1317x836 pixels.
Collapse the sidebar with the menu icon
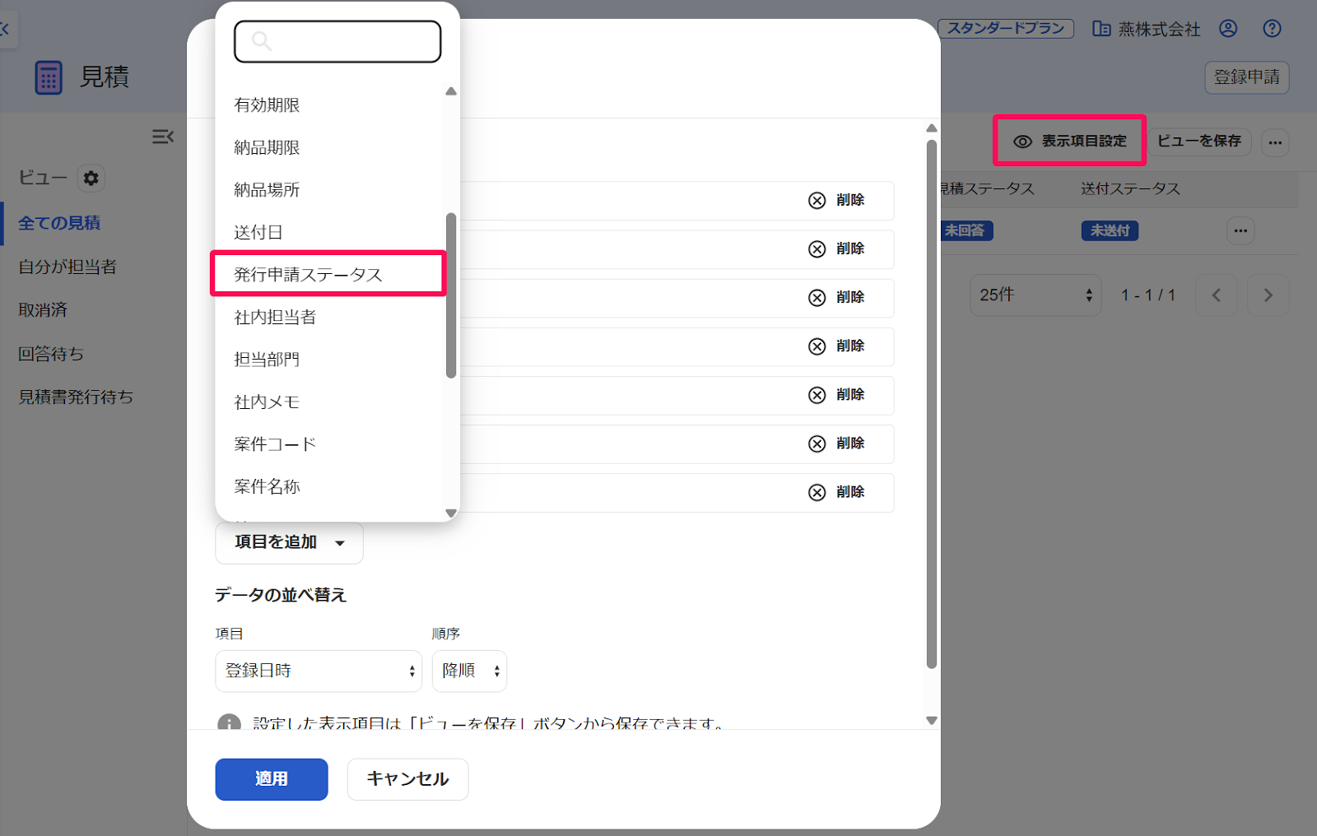tap(163, 137)
